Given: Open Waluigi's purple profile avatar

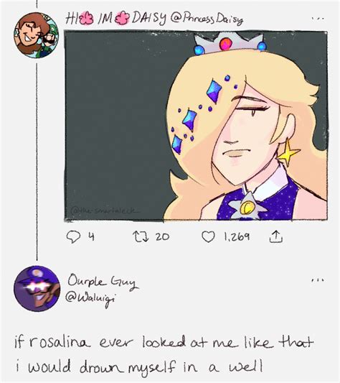Looking at the screenshot, I should (37, 288).
